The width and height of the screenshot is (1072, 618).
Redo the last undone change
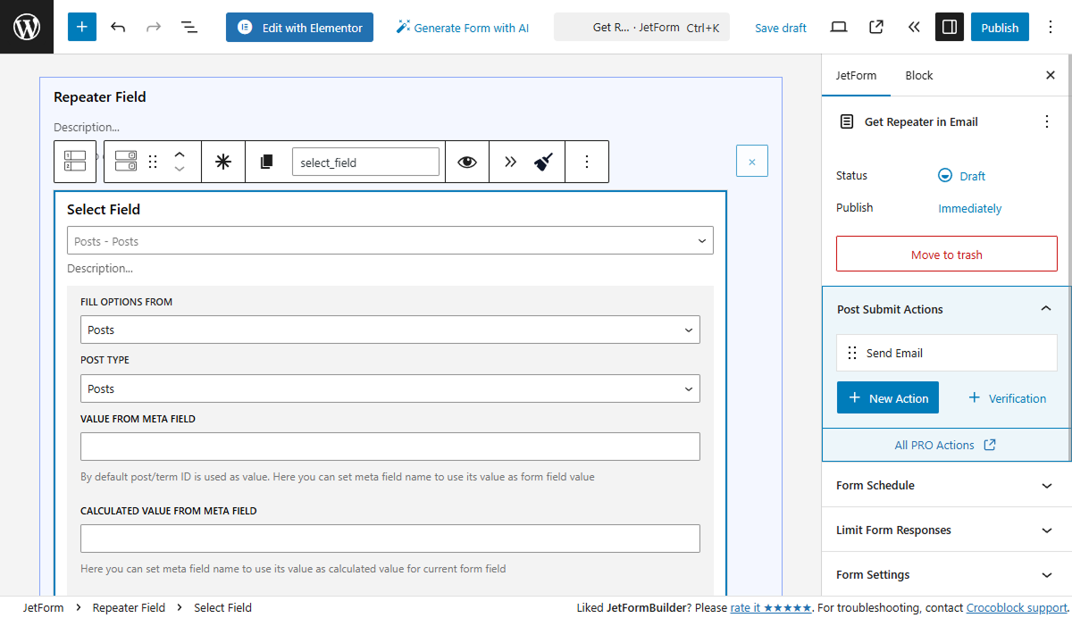154,28
